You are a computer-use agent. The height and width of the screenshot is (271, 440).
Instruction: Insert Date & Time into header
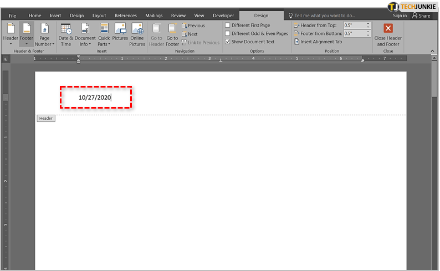pos(66,34)
